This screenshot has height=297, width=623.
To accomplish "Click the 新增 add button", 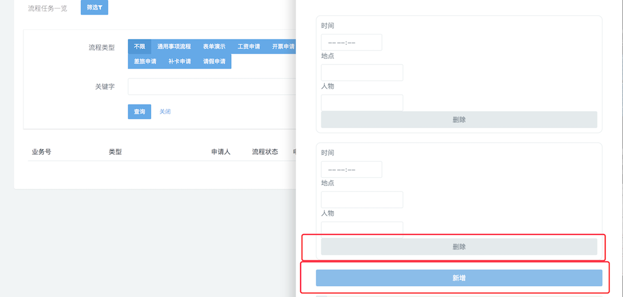I will coord(459,278).
